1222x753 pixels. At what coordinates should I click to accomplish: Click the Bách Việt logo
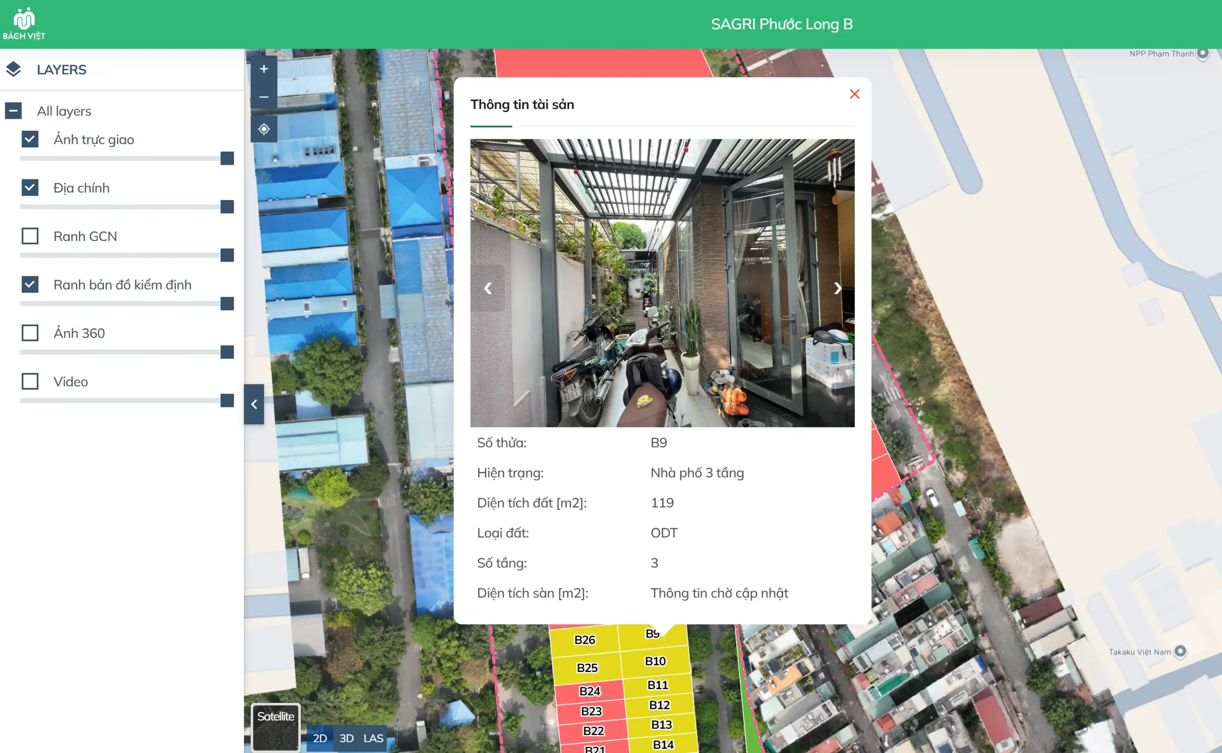coord(24,23)
